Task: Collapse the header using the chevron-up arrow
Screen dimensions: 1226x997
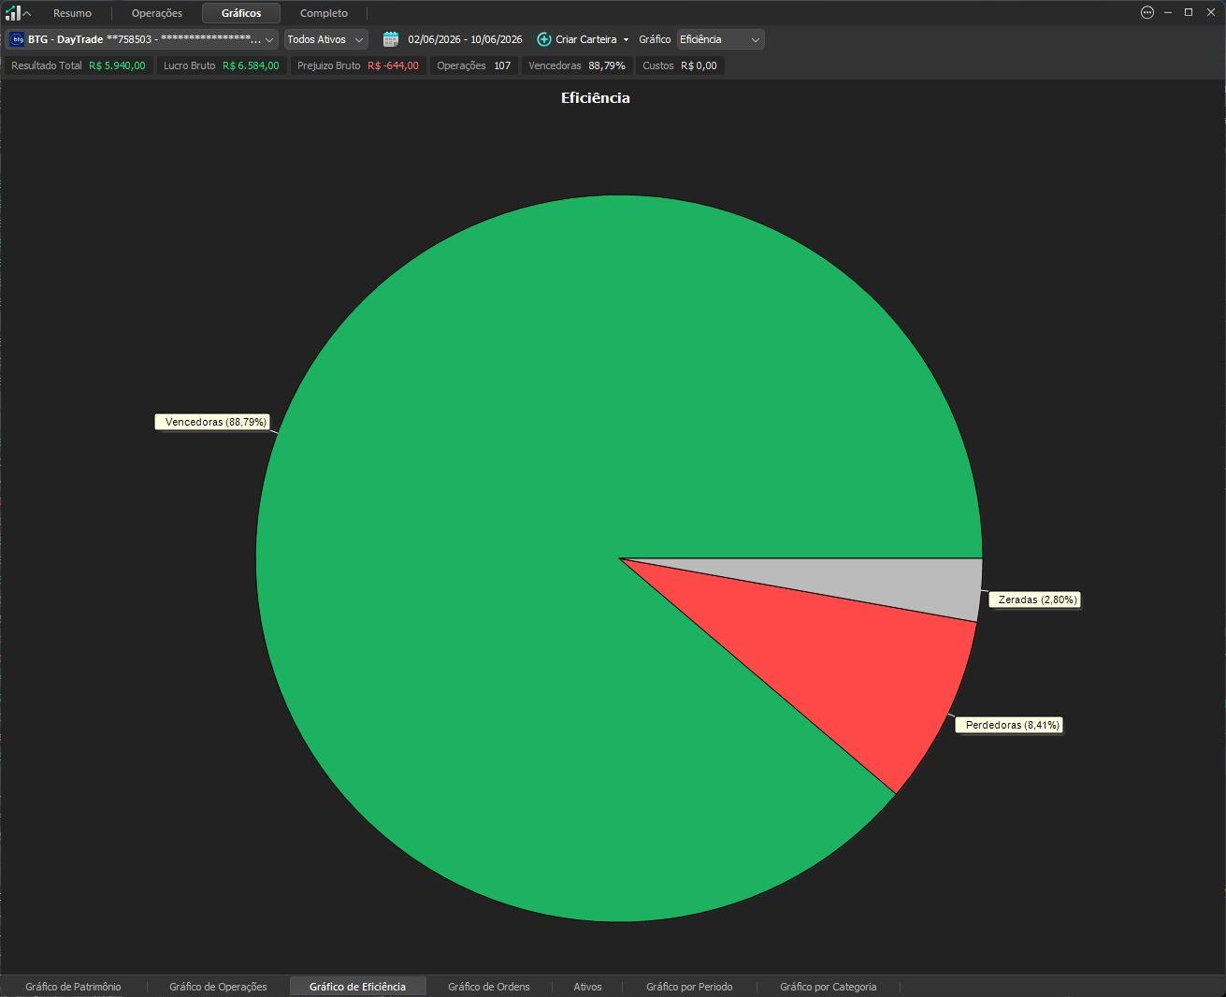Action: 27,13
